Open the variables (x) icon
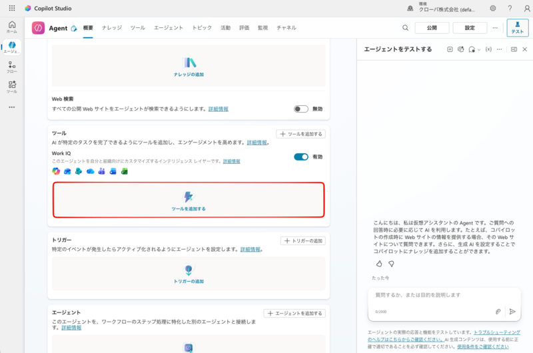 (x=488, y=49)
